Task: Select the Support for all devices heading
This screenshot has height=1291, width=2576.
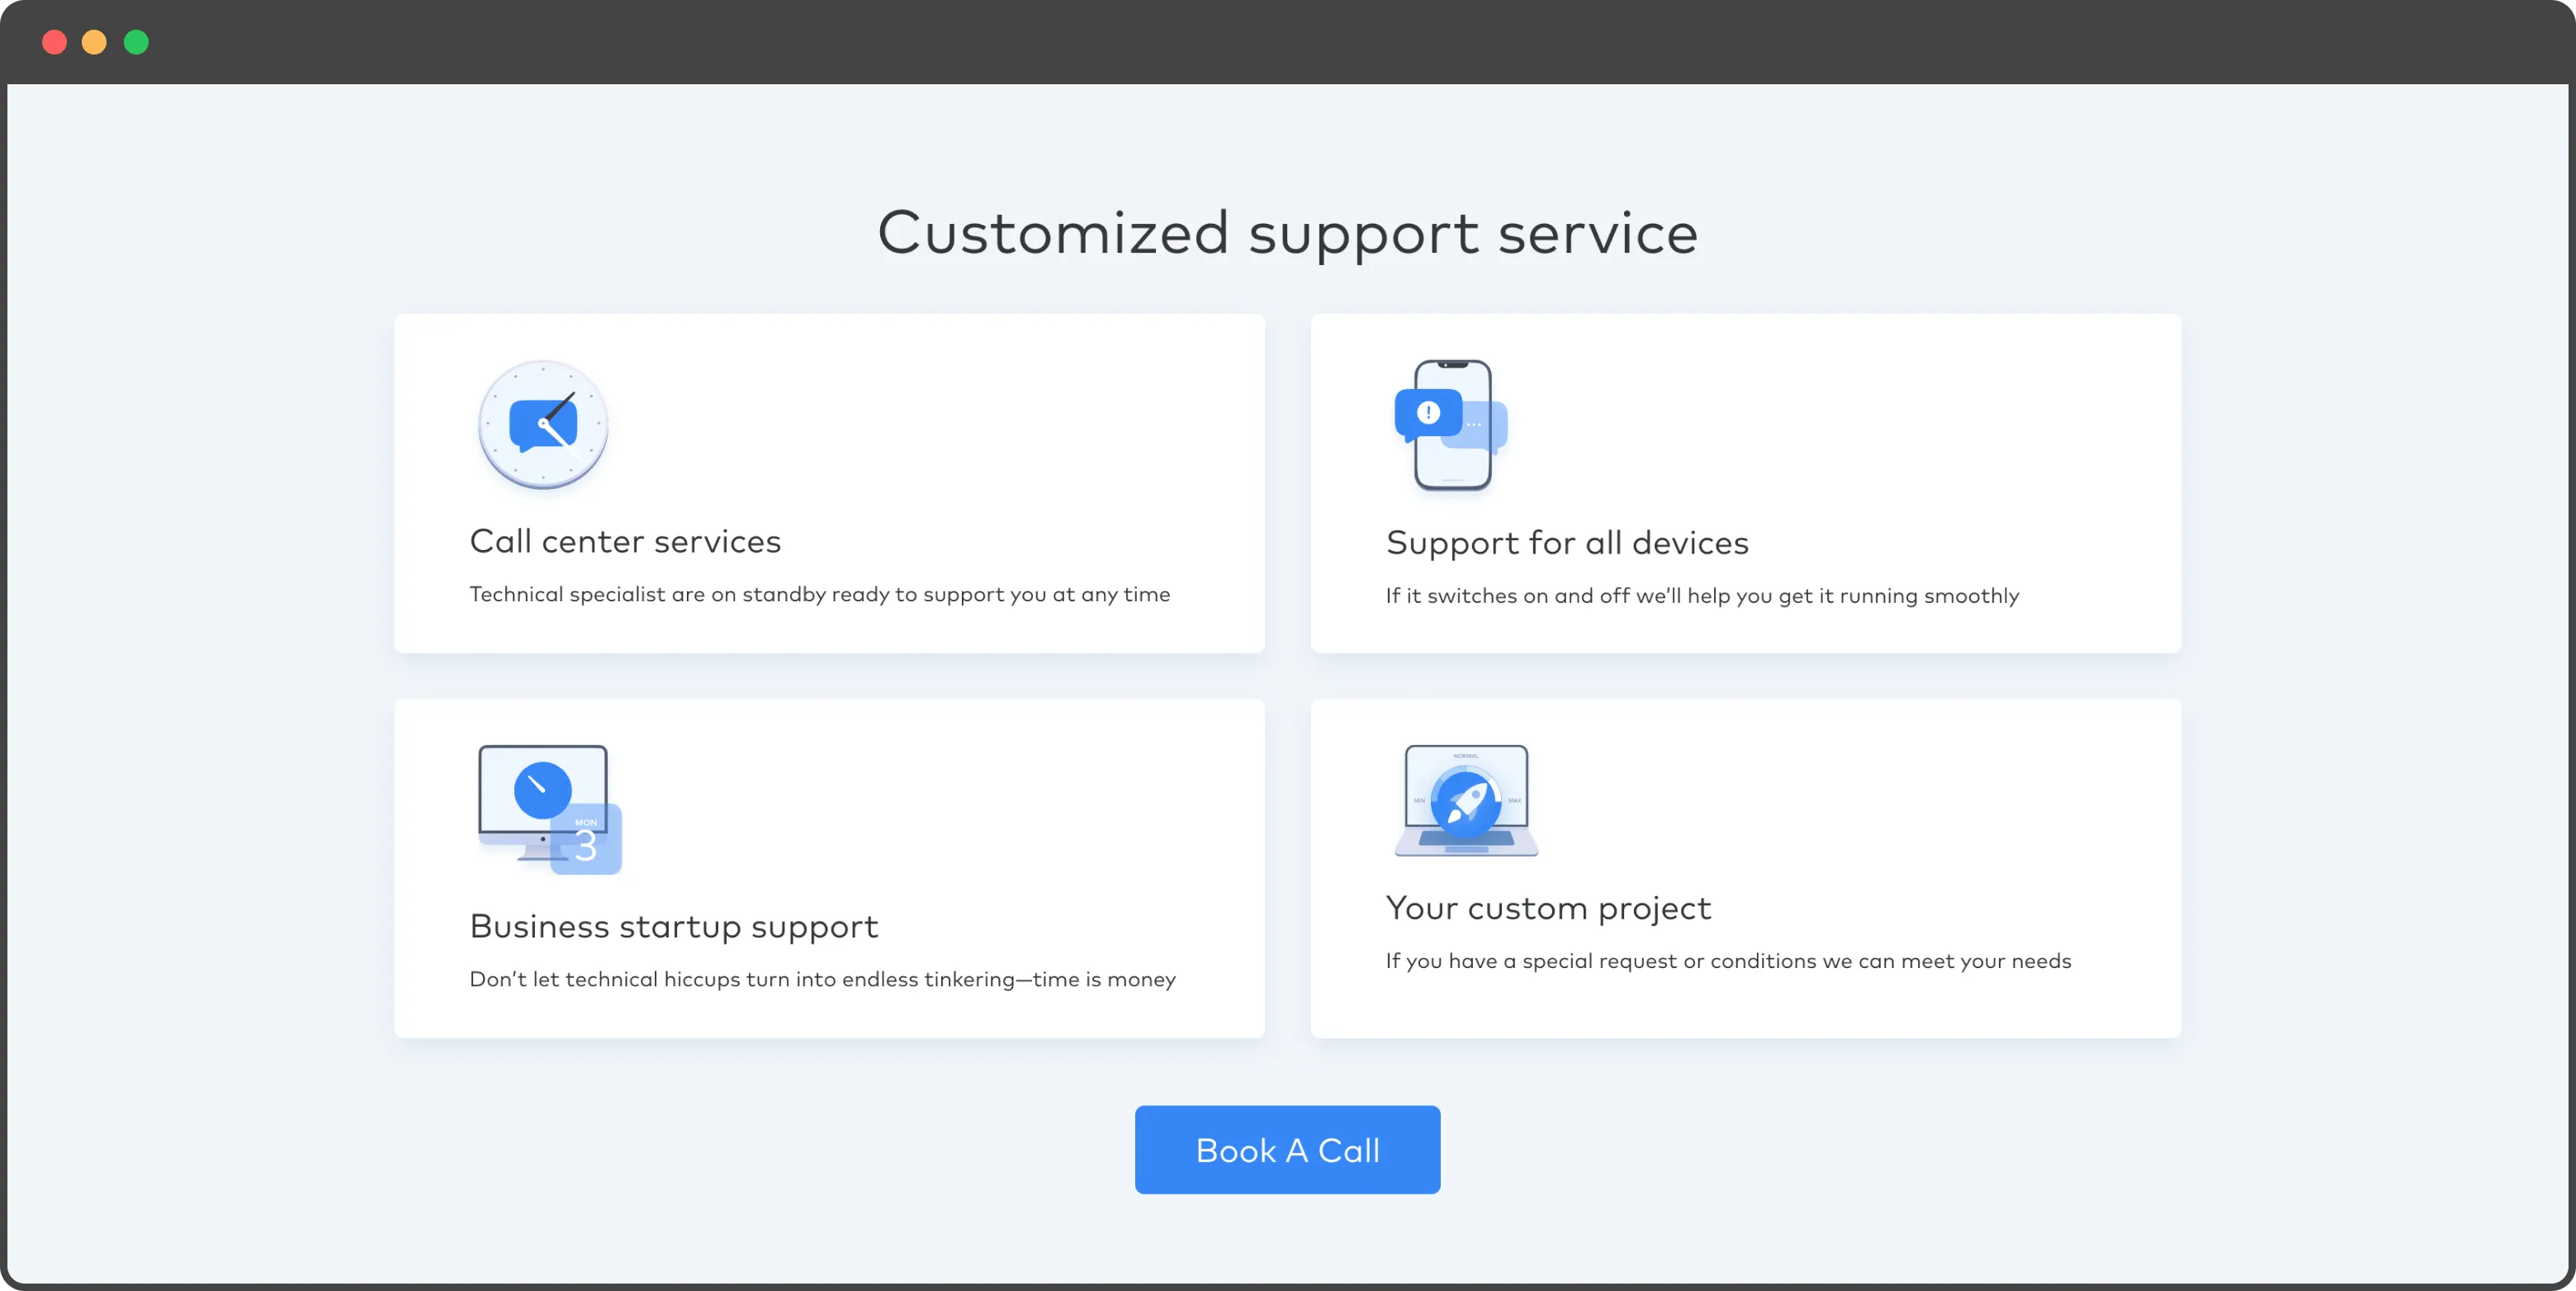Action: pyautogui.click(x=1567, y=543)
